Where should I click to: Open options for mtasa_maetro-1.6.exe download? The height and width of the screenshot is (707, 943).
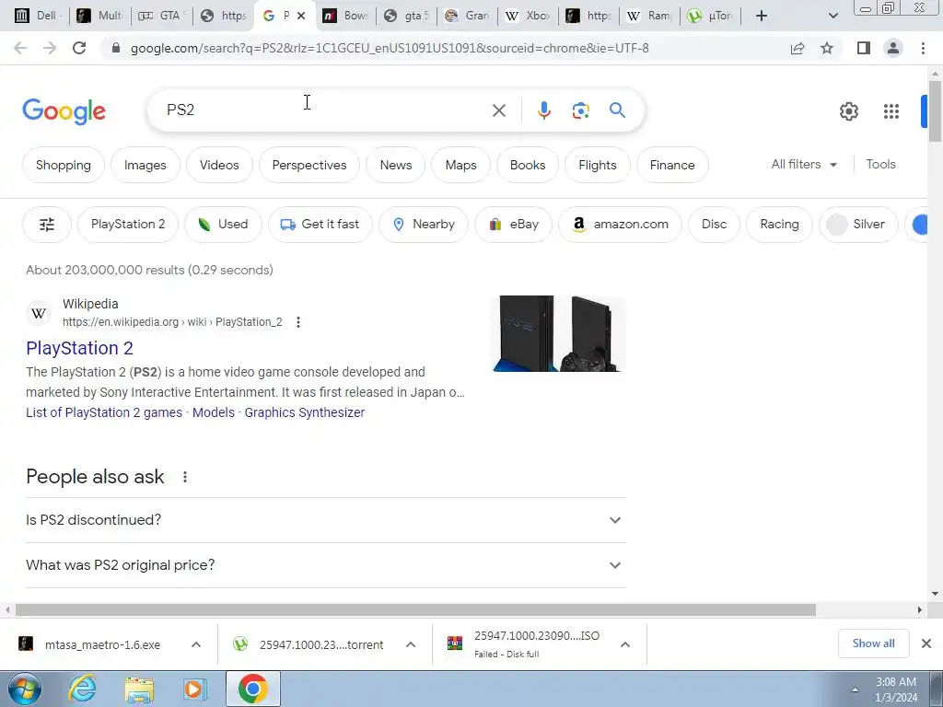196,644
